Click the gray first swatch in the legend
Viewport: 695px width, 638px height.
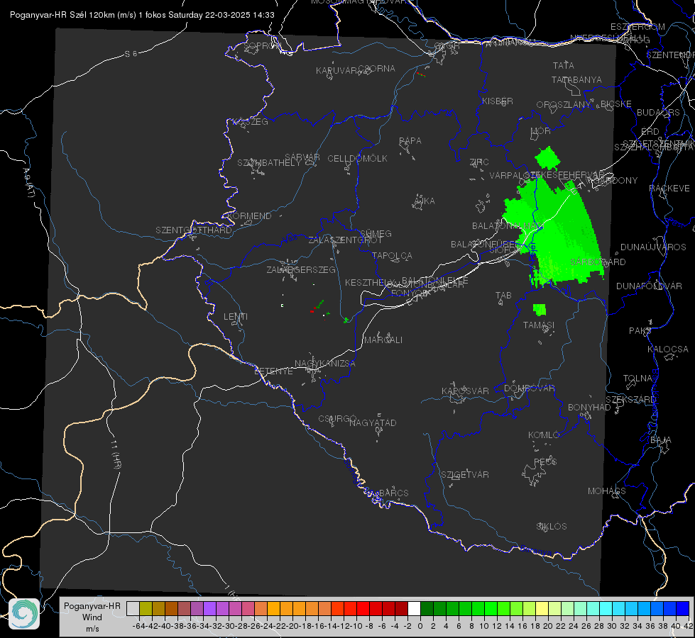pos(133,609)
